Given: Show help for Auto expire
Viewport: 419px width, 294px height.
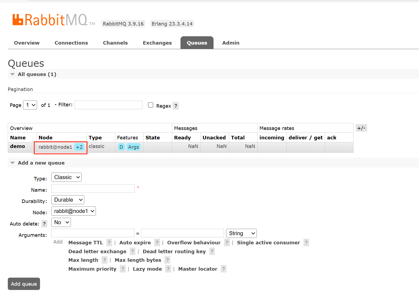Looking at the screenshot, I should 157,242.
